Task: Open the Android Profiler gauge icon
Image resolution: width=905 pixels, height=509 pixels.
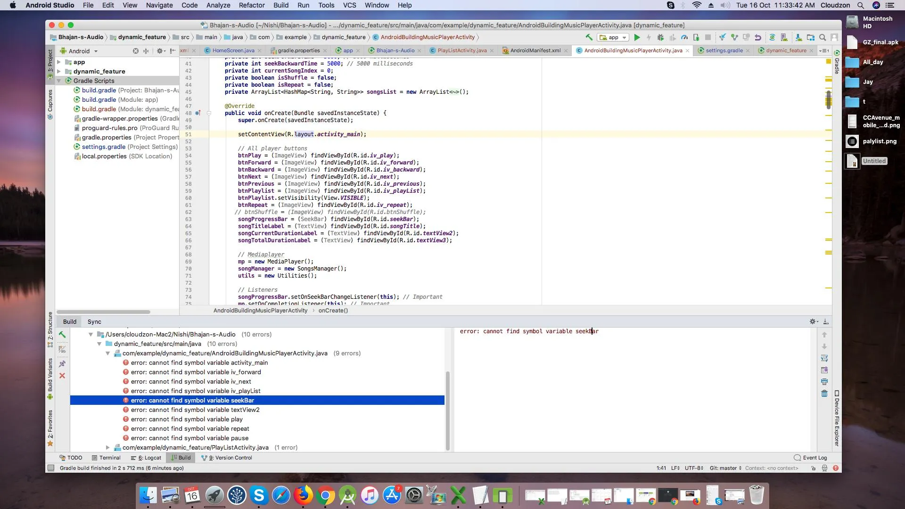Action: coord(684,37)
